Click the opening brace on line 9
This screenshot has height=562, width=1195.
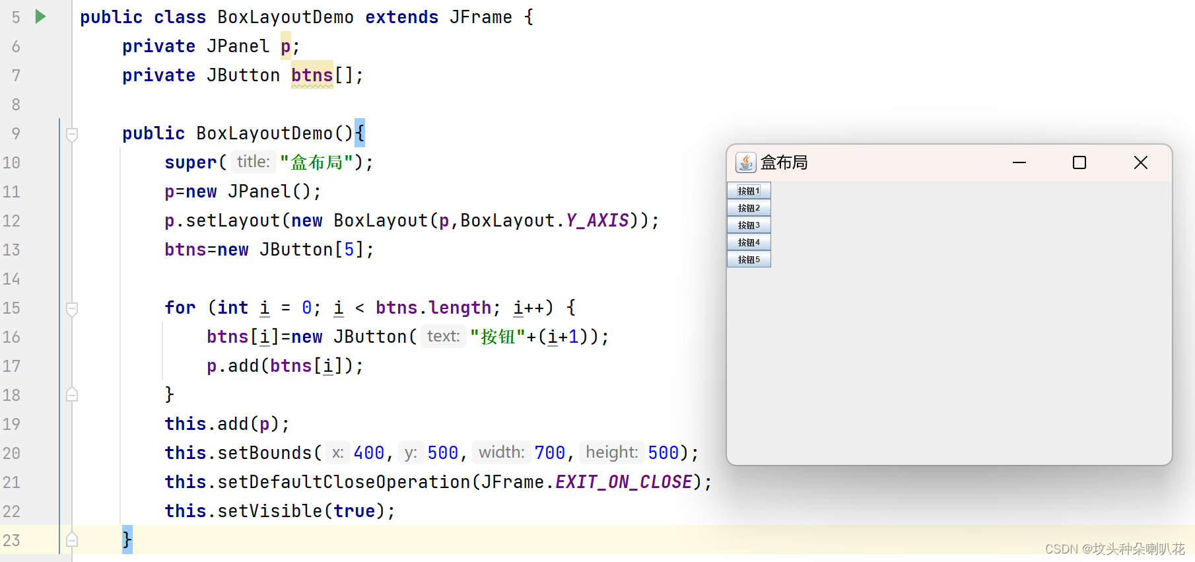(360, 133)
